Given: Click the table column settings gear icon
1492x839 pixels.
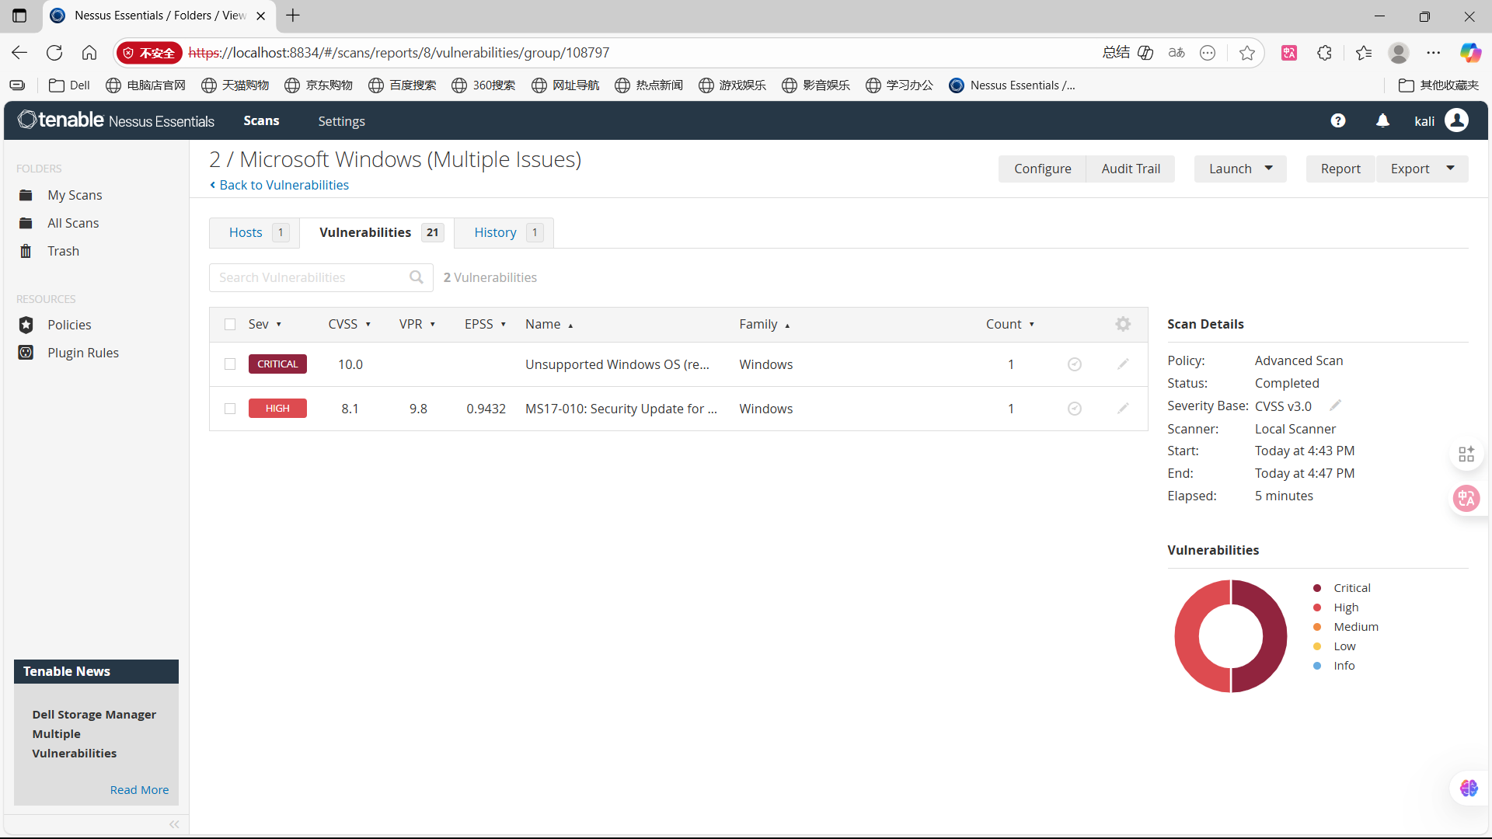Looking at the screenshot, I should pyautogui.click(x=1122, y=324).
